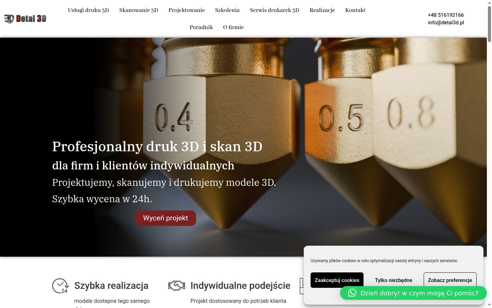View the Realizacje section

322,10
